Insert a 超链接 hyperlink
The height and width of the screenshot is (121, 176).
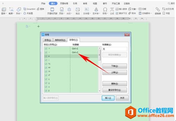(x=158, y=11)
